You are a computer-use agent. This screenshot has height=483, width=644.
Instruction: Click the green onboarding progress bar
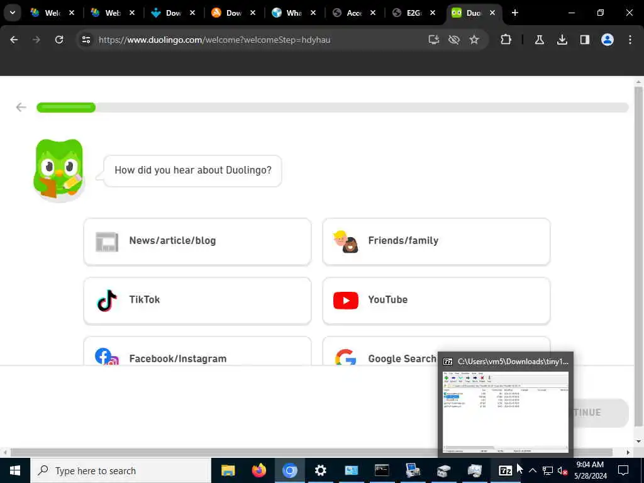pyautogui.click(x=66, y=108)
